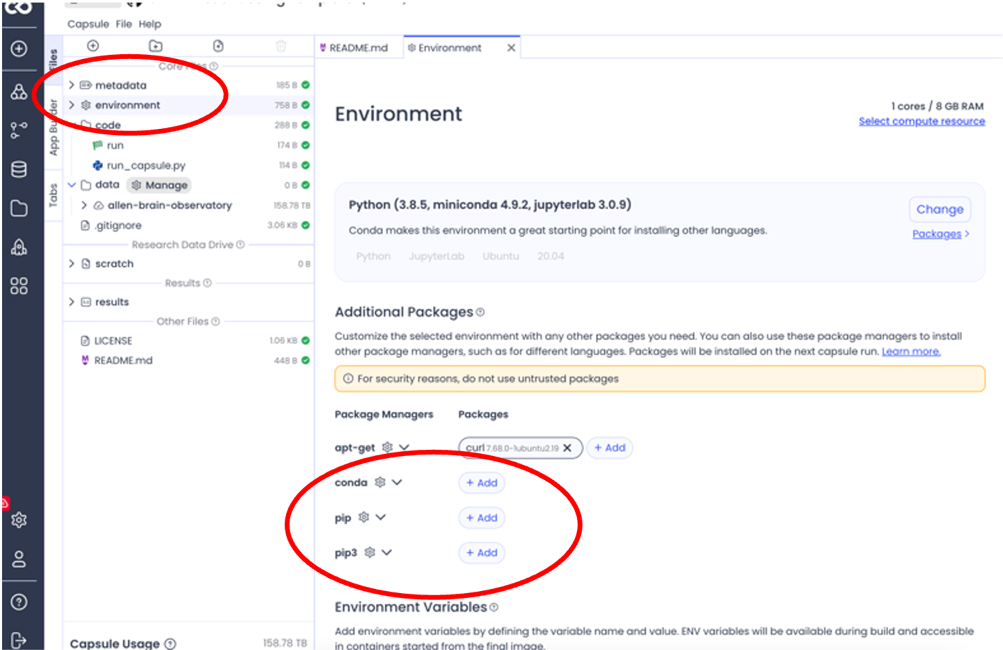Screen dimensions: 1003x650
Task: Open the user account icon
Action: (x=19, y=559)
